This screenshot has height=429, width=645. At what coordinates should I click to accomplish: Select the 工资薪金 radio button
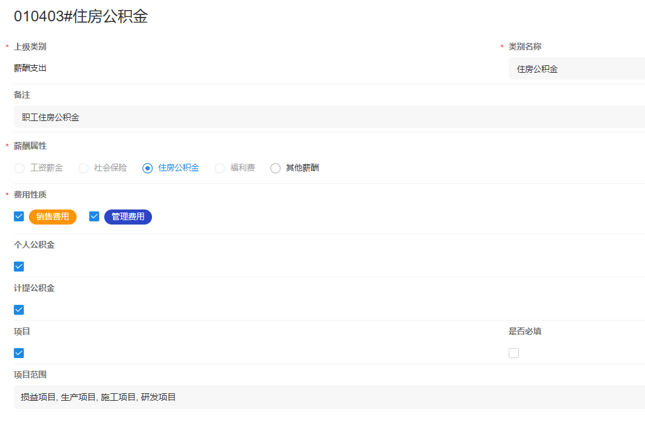coord(19,167)
